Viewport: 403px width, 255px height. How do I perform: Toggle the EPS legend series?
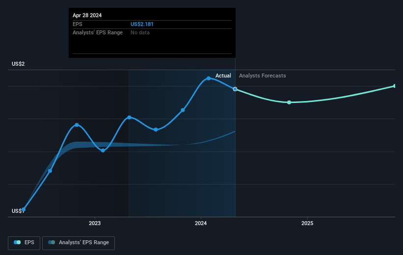click(x=24, y=243)
